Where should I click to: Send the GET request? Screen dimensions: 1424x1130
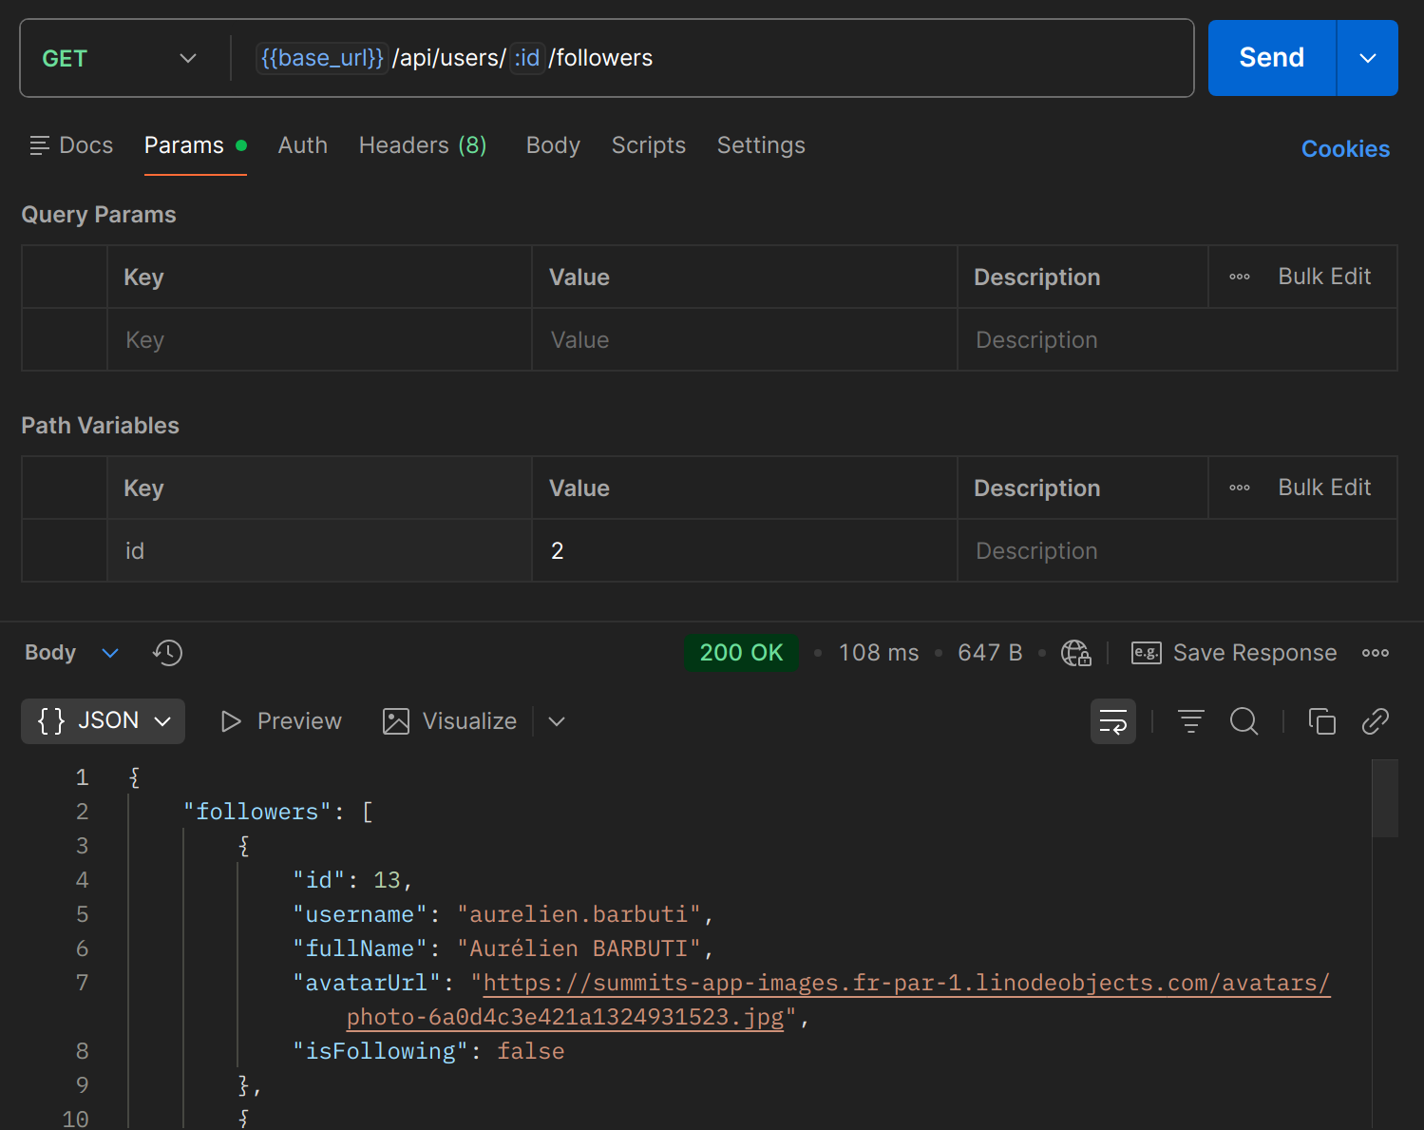point(1272,58)
